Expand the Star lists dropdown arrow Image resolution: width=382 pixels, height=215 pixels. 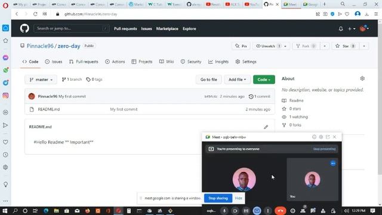(x=364, y=46)
